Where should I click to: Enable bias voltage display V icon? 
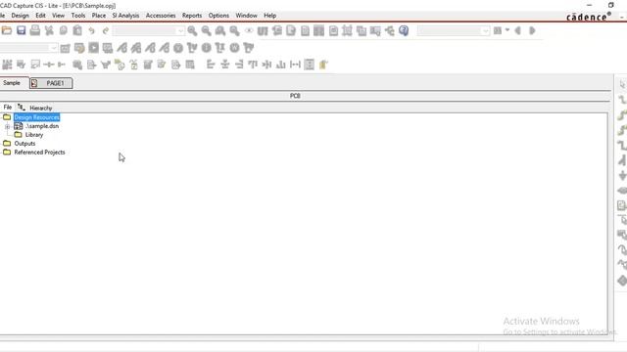[x=178, y=48]
